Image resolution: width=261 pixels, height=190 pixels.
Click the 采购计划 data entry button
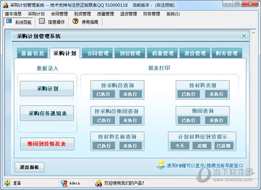47,89
